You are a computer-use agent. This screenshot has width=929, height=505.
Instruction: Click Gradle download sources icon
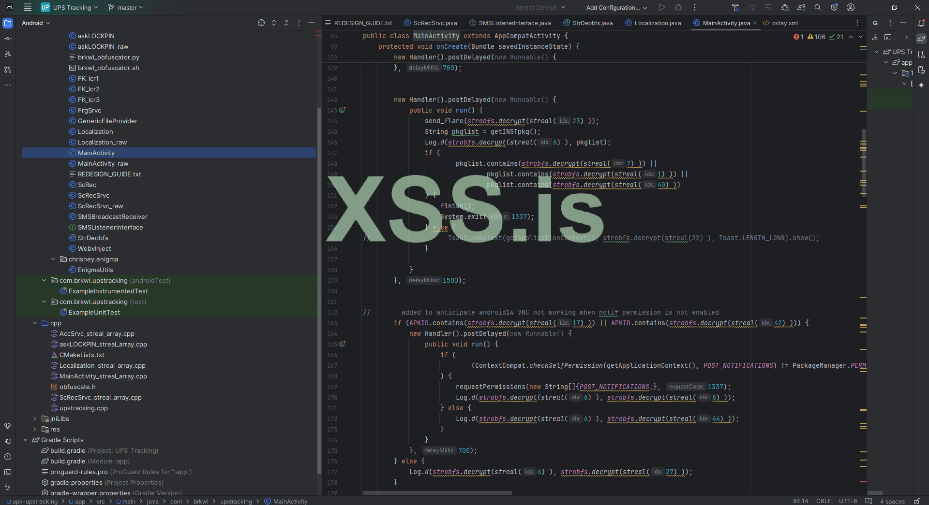pyautogui.click(x=875, y=37)
